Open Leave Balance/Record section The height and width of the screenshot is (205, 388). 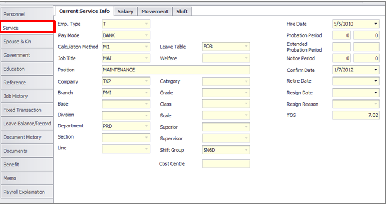pos(27,124)
